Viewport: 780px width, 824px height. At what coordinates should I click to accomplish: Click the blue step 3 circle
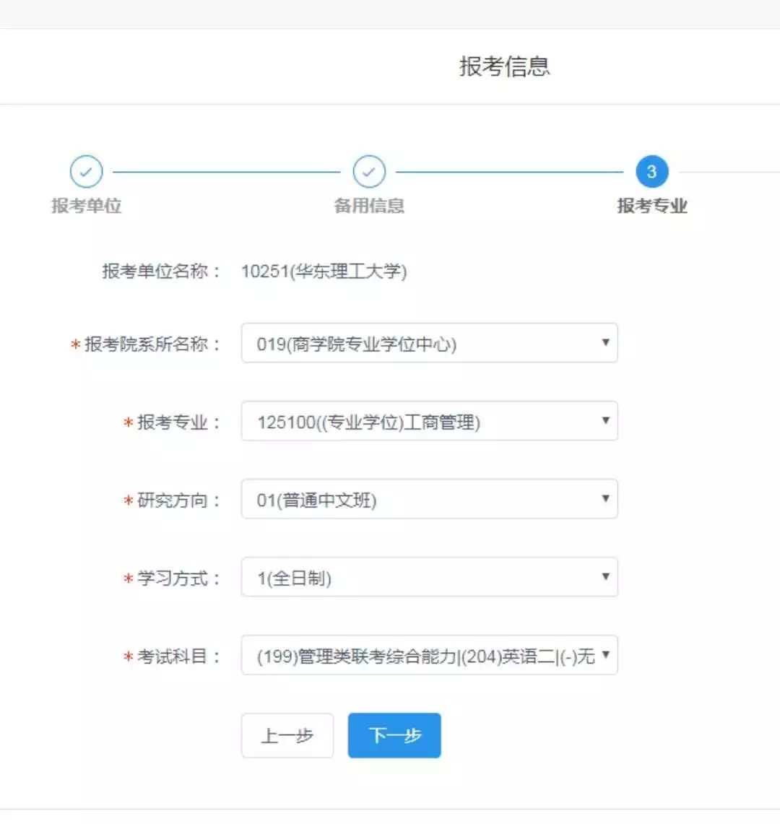(651, 172)
